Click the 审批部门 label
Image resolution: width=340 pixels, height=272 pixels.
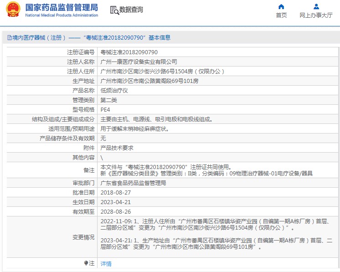(83, 183)
